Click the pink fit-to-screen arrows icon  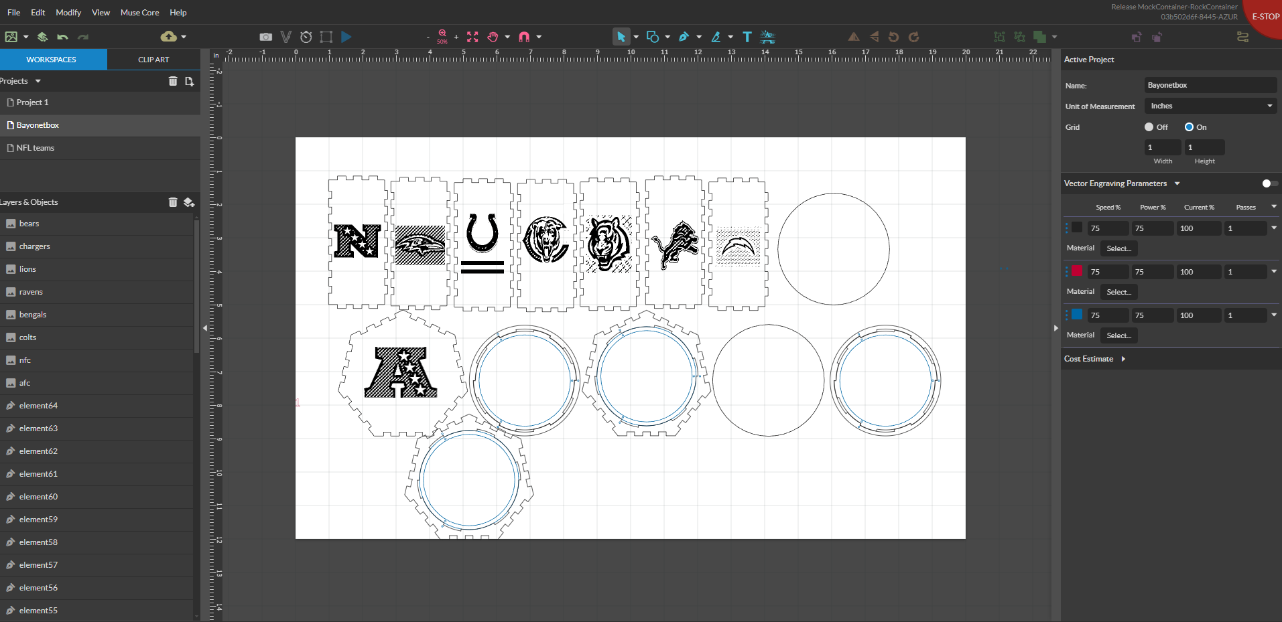coord(472,37)
